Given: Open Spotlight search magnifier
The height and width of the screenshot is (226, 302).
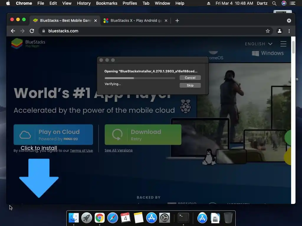Looking at the screenshot, I should point(274,3).
